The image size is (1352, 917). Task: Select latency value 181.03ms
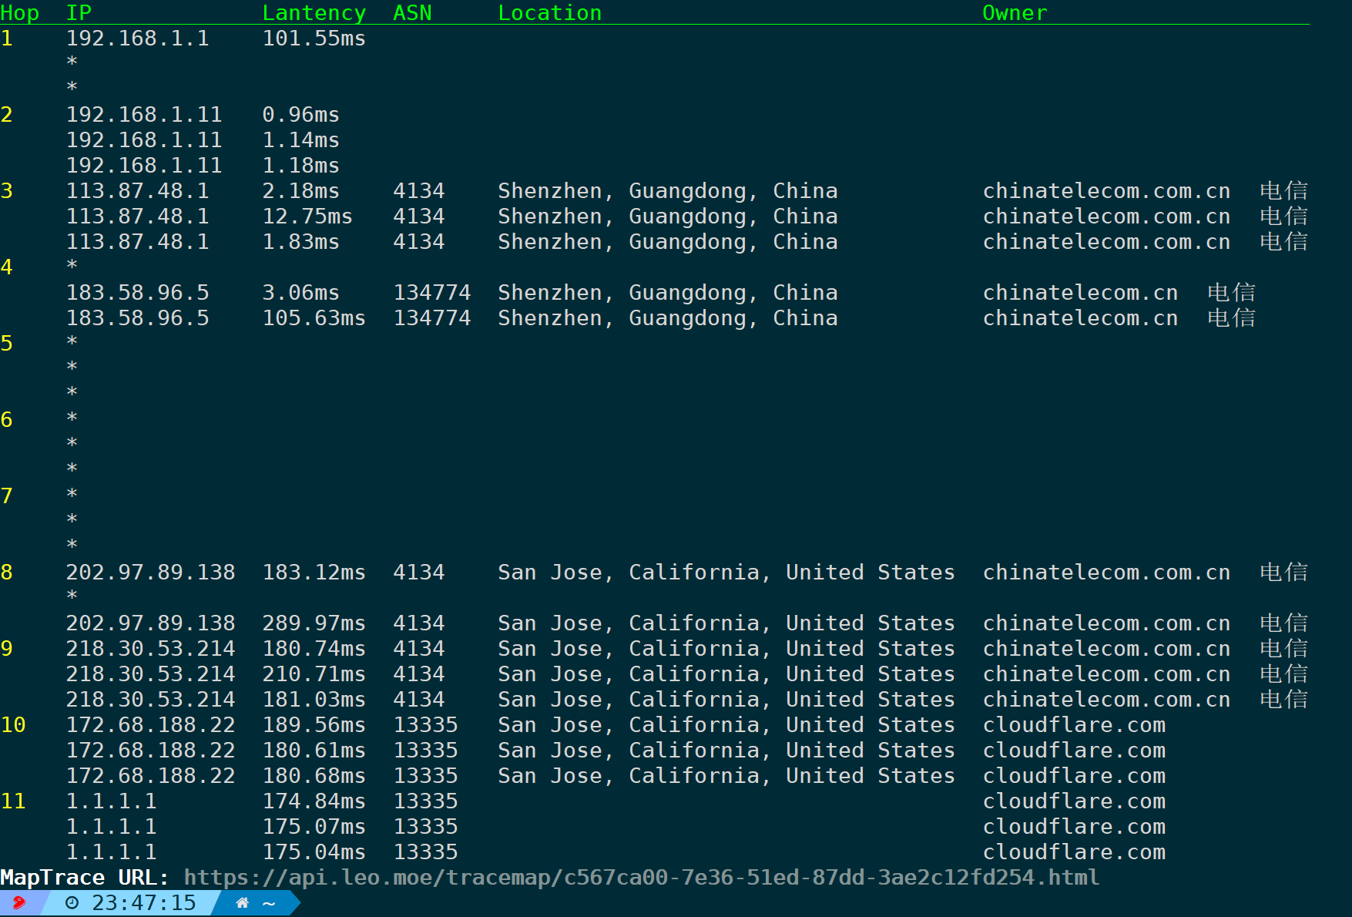314,700
